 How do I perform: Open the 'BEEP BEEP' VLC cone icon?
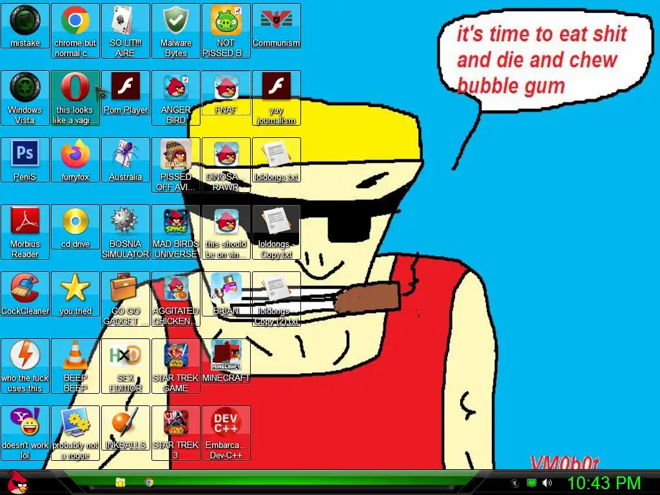pos(75,366)
